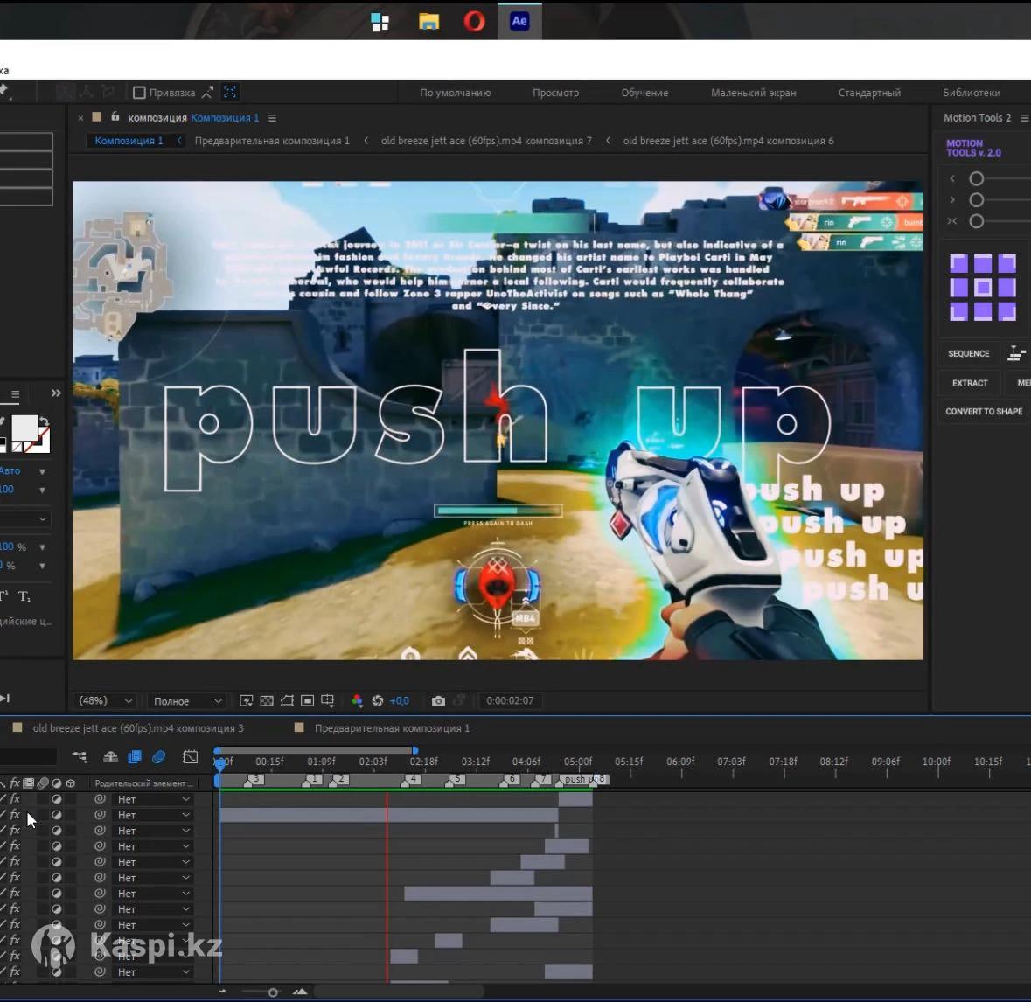
Task: Toggle snap-to-bounds icon right of Привязка
Action: (230, 92)
